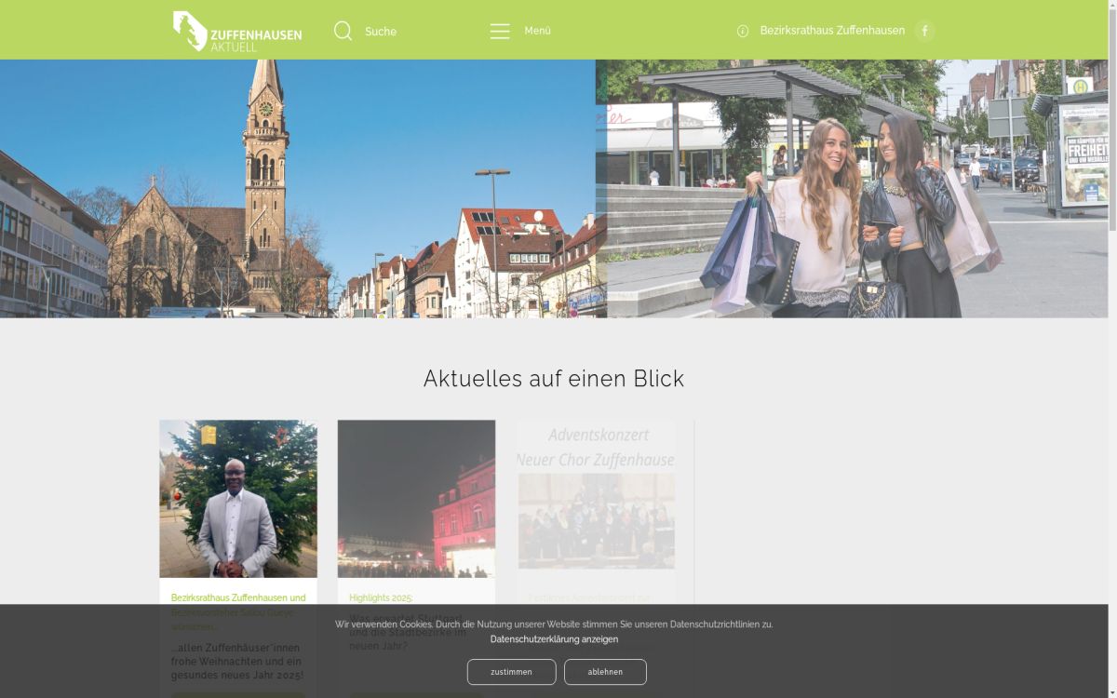The image size is (1117, 698).
Task: Open the Bezirksrathaus Zuffenhausen und article title
Action: pos(238,597)
